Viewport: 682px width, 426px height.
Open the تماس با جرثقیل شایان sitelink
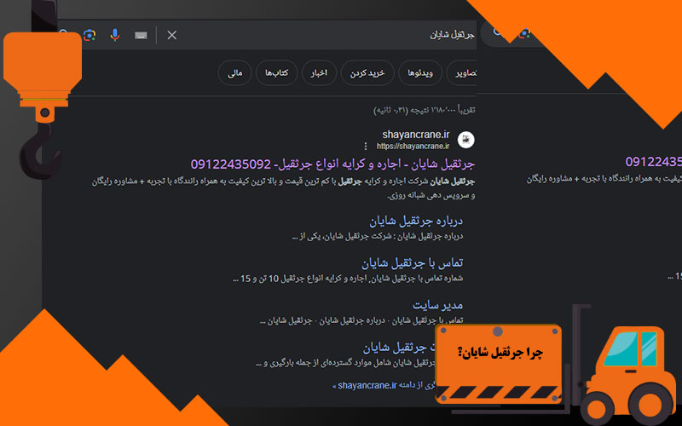coord(412,263)
